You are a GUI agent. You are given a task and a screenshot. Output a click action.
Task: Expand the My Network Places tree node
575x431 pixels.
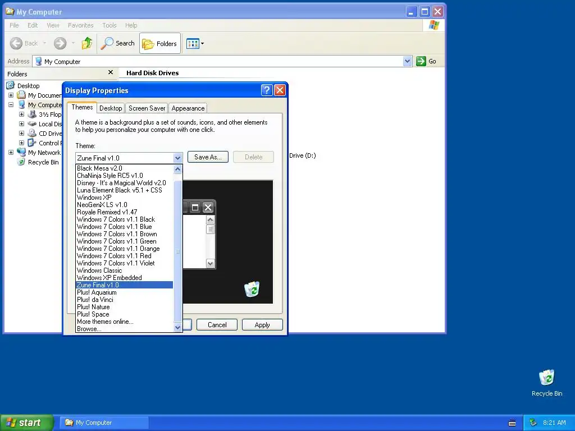[x=11, y=153]
